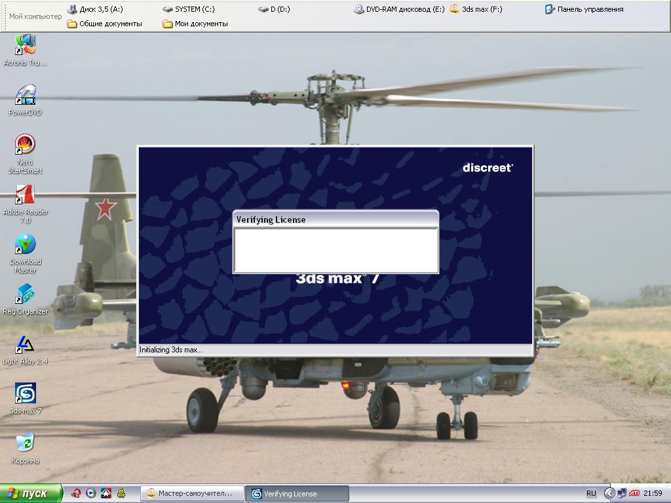Click the yellow Quick Launch icon
This screenshot has width=671, height=503.
(x=121, y=493)
